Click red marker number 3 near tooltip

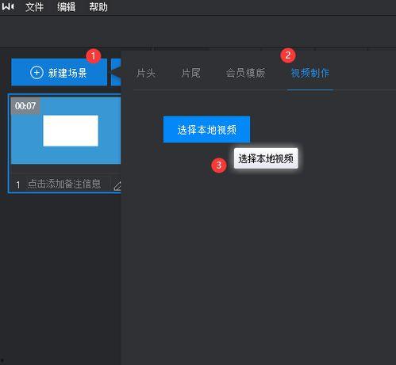coord(219,165)
